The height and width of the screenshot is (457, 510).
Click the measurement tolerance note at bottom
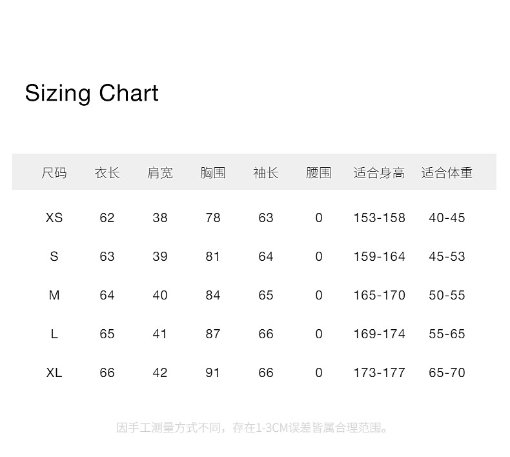point(254,428)
